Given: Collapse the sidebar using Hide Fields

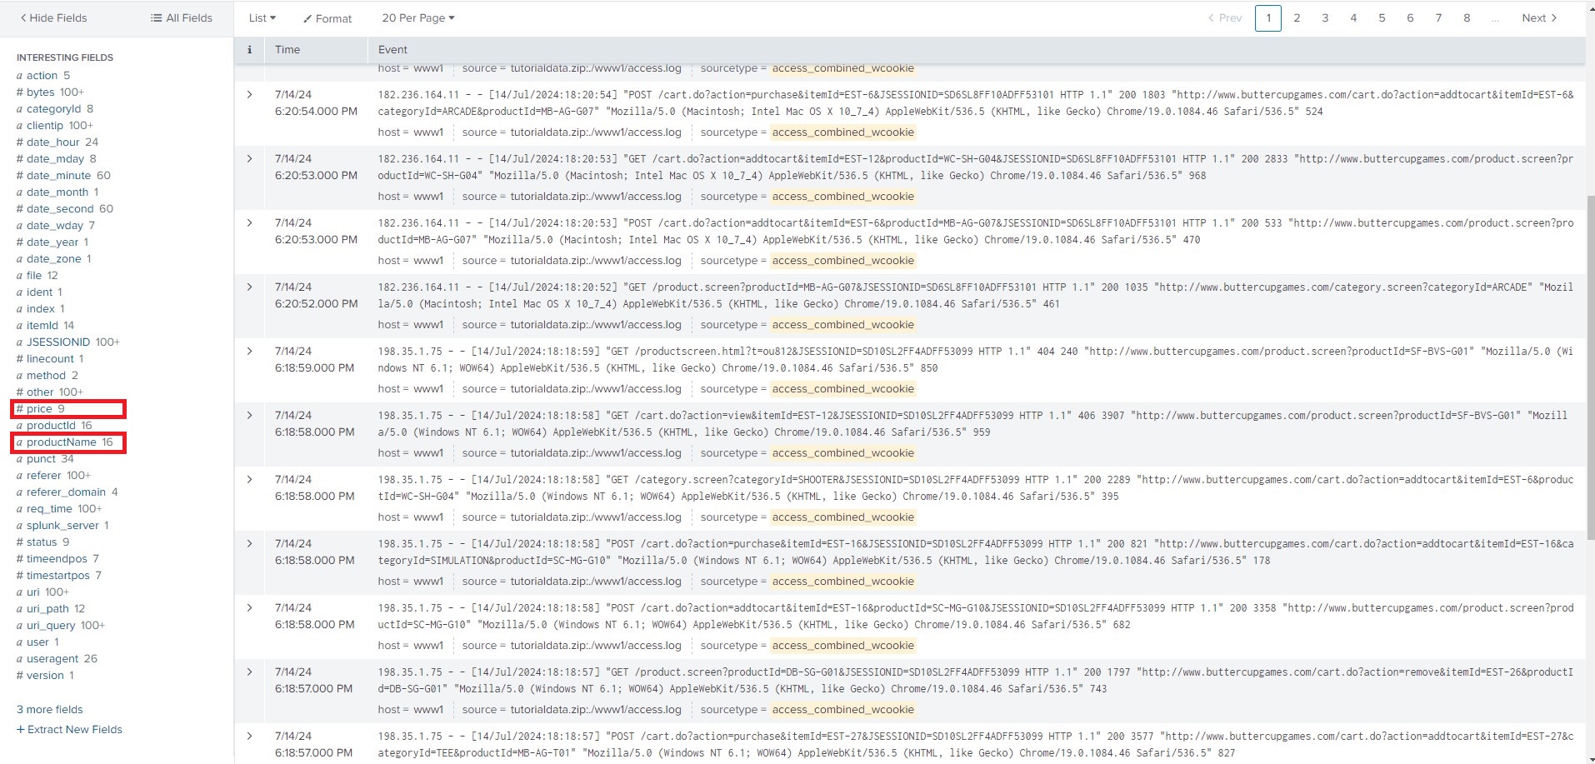Looking at the screenshot, I should pyautogui.click(x=52, y=17).
